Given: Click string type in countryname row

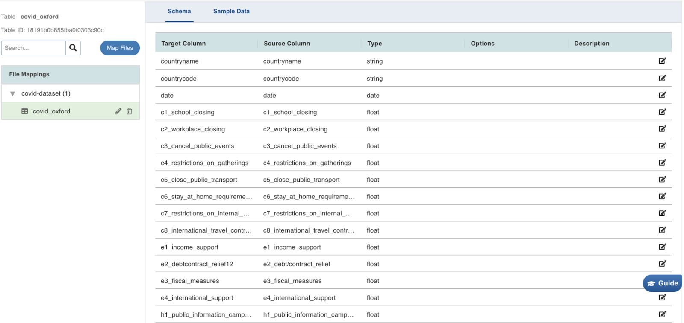Looking at the screenshot, I should click(x=374, y=61).
